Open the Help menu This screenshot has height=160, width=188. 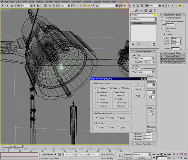click(x=114, y=2)
